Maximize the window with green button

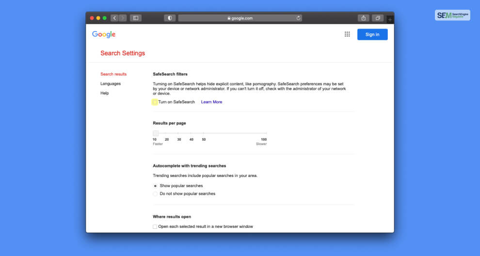(105, 18)
